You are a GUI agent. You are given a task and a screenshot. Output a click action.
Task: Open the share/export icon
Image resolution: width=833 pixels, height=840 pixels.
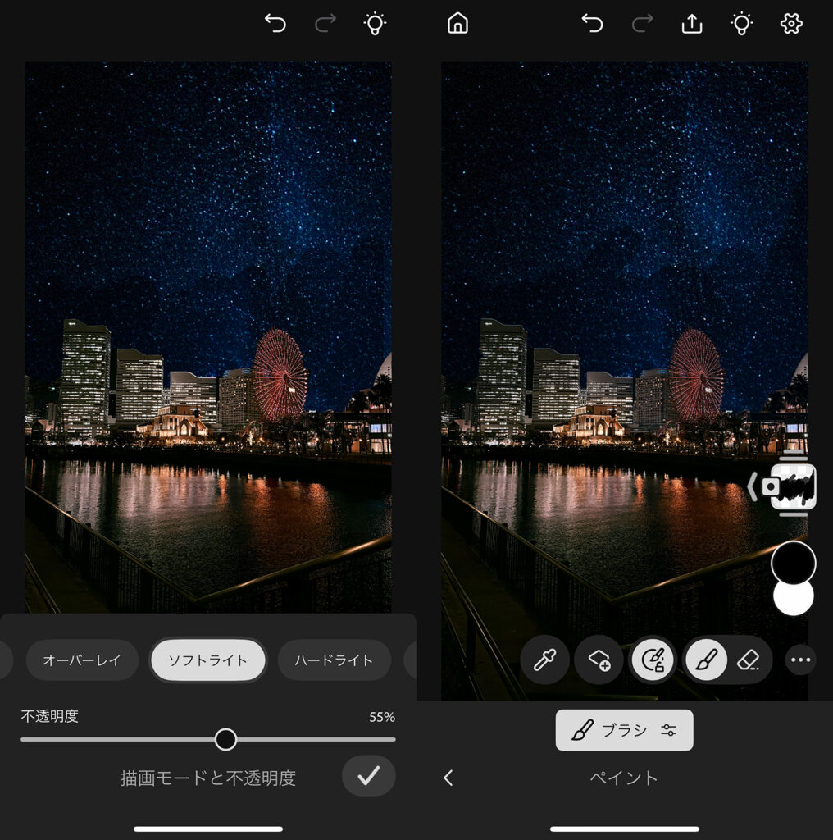pos(692,24)
